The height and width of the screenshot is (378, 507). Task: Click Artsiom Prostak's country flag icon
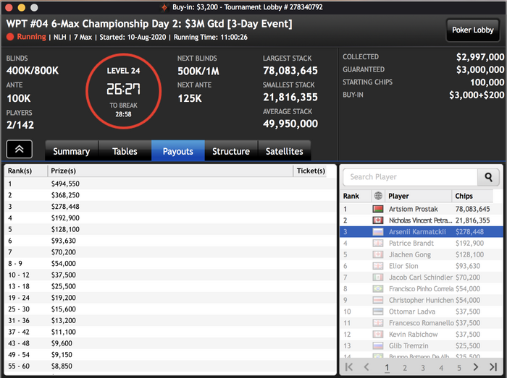click(377, 209)
